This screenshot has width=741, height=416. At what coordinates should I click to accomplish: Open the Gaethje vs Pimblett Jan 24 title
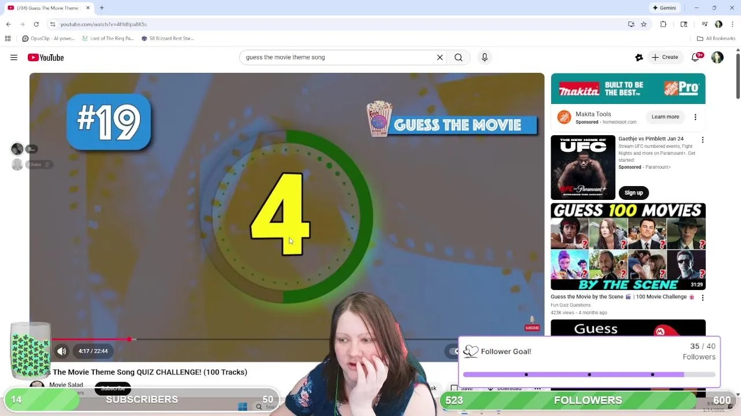651,139
